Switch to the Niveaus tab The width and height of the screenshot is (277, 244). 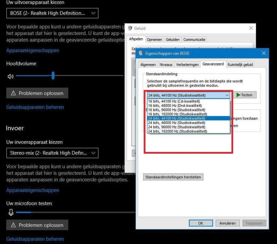tap(166, 64)
